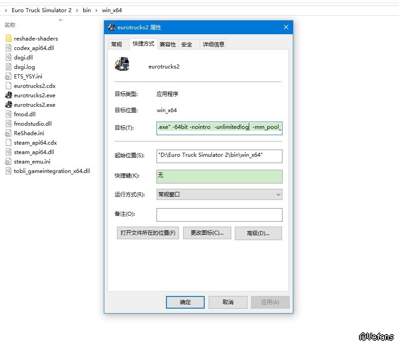399x346 pixels.
Task: Select the codex_api64.dll file name
Action: tap(34, 48)
